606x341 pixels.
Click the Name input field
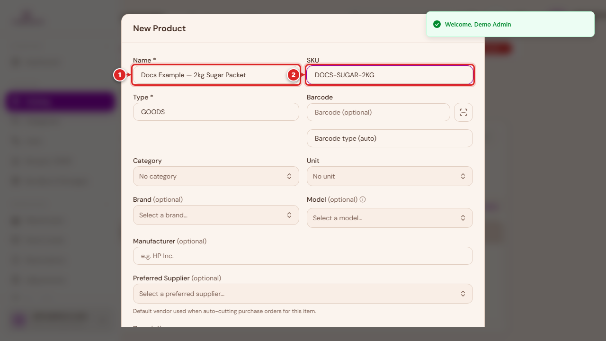[x=216, y=75]
